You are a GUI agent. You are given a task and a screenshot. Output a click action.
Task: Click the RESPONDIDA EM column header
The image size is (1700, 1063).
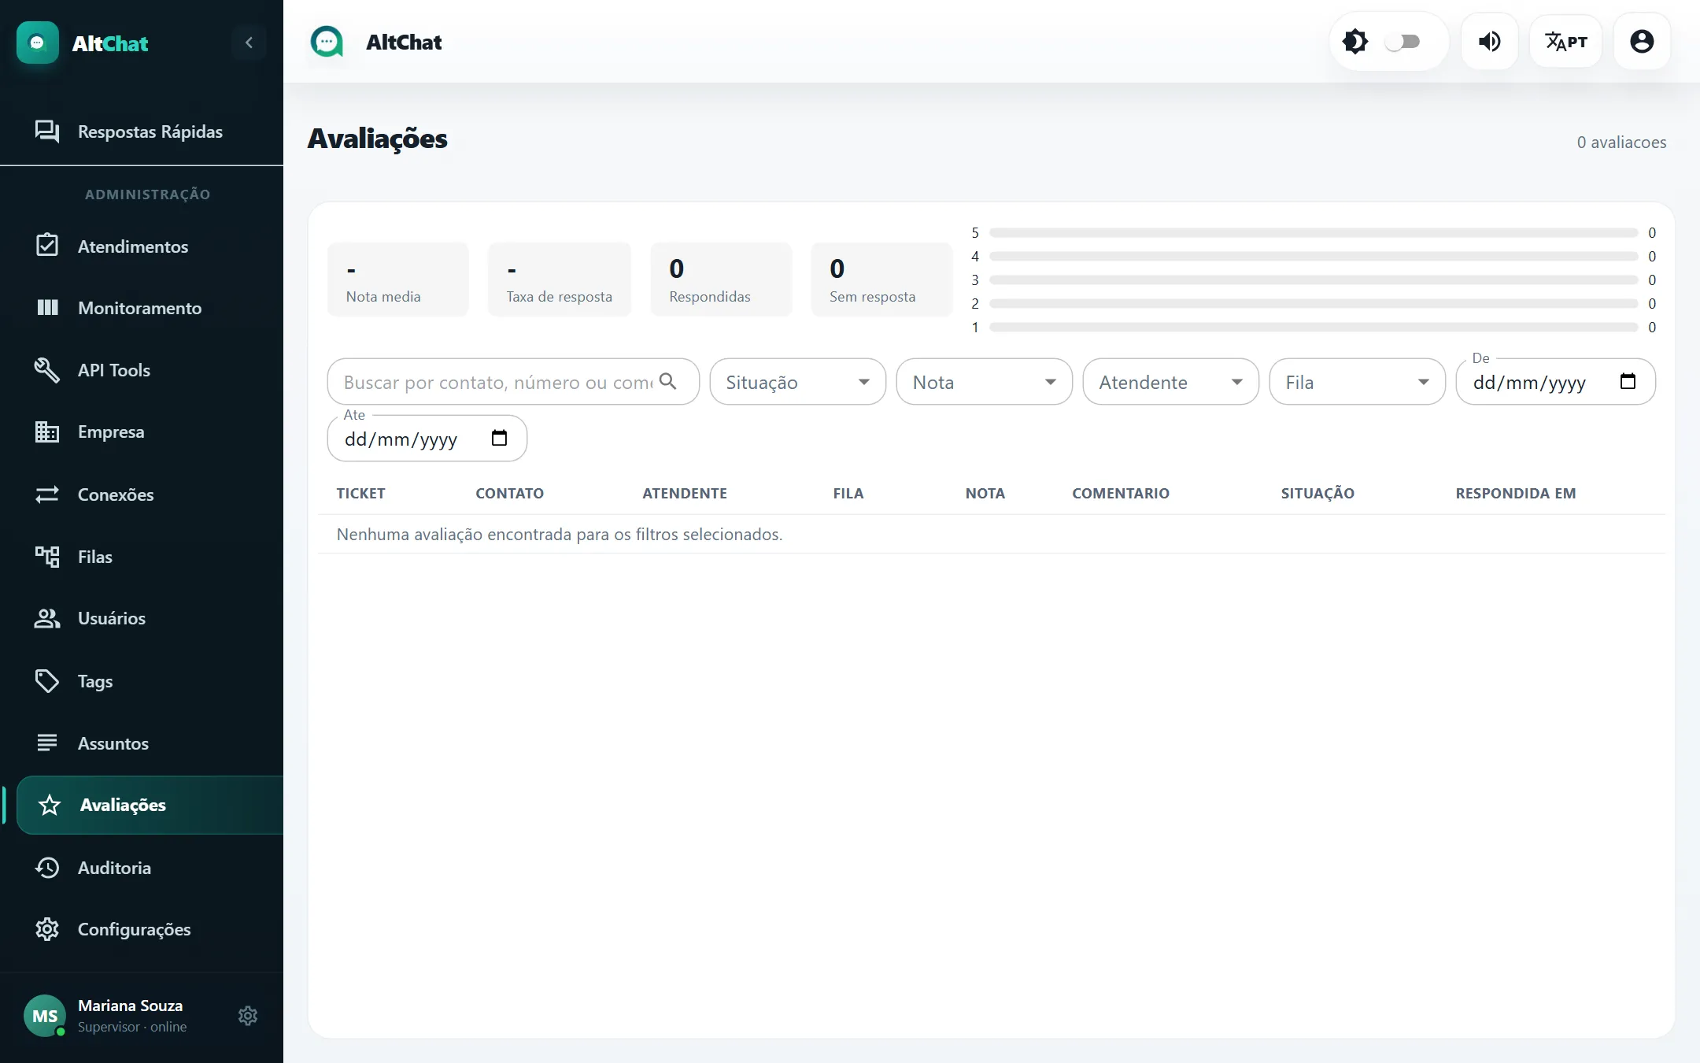click(x=1515, y=493)
